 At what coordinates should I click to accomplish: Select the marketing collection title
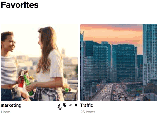(11, 105)
